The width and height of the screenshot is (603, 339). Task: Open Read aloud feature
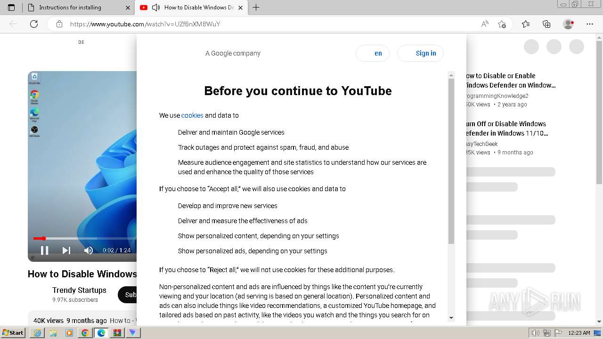pyautogui.click(x=485, y=24)
